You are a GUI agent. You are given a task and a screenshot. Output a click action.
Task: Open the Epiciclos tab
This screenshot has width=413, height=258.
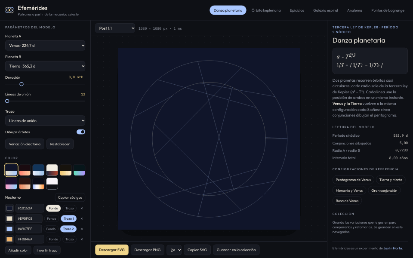click(297, 10)
